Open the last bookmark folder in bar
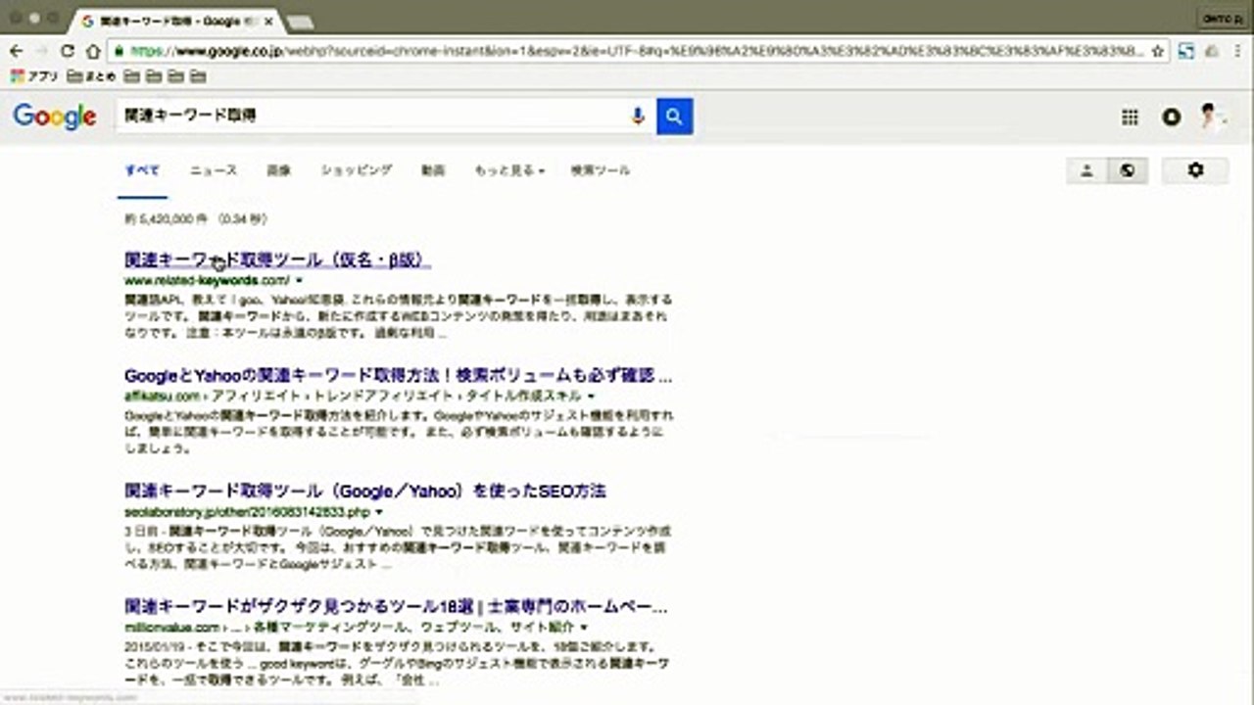 [x=199, y=75]
